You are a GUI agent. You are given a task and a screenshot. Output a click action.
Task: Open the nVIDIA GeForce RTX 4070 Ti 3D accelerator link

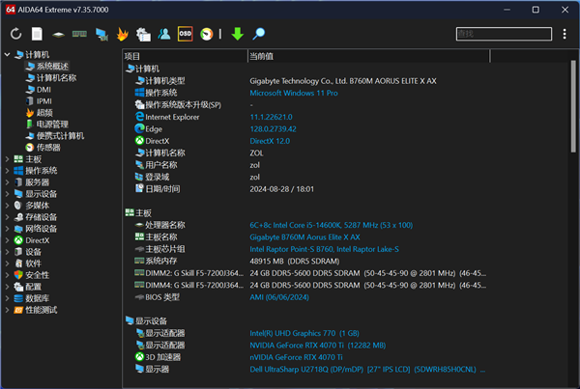(296, 357)
